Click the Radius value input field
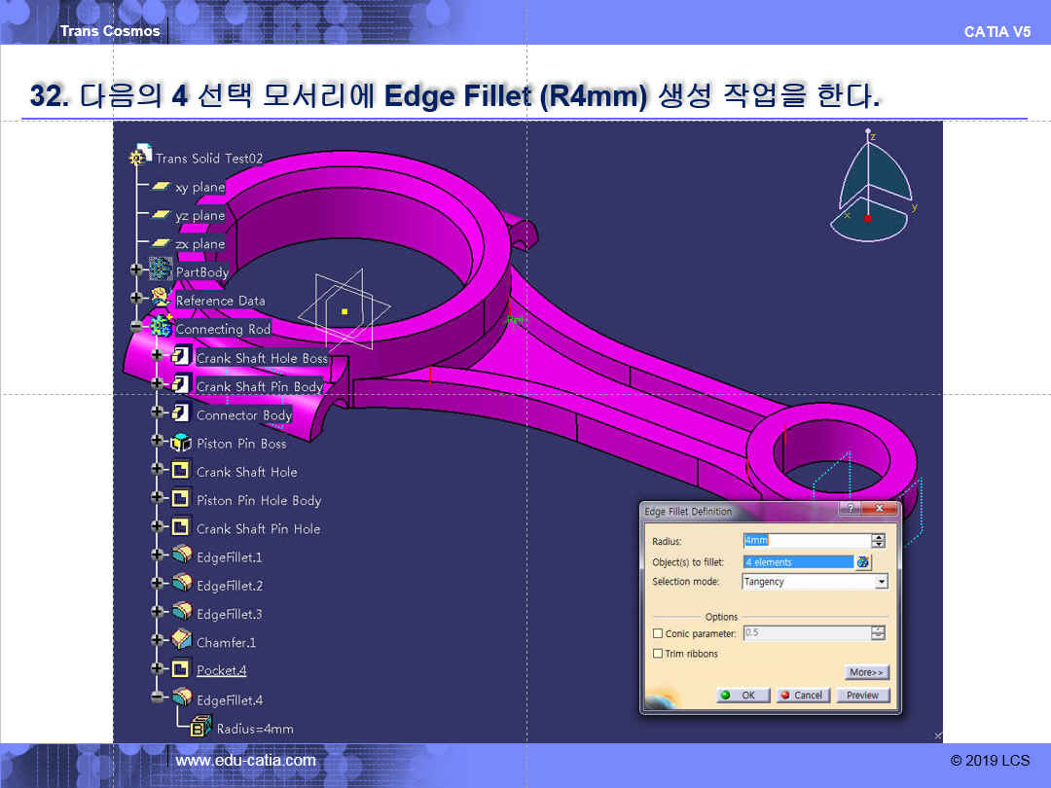Viewport: 1051px width, 788px height. [x=806, y=541]
